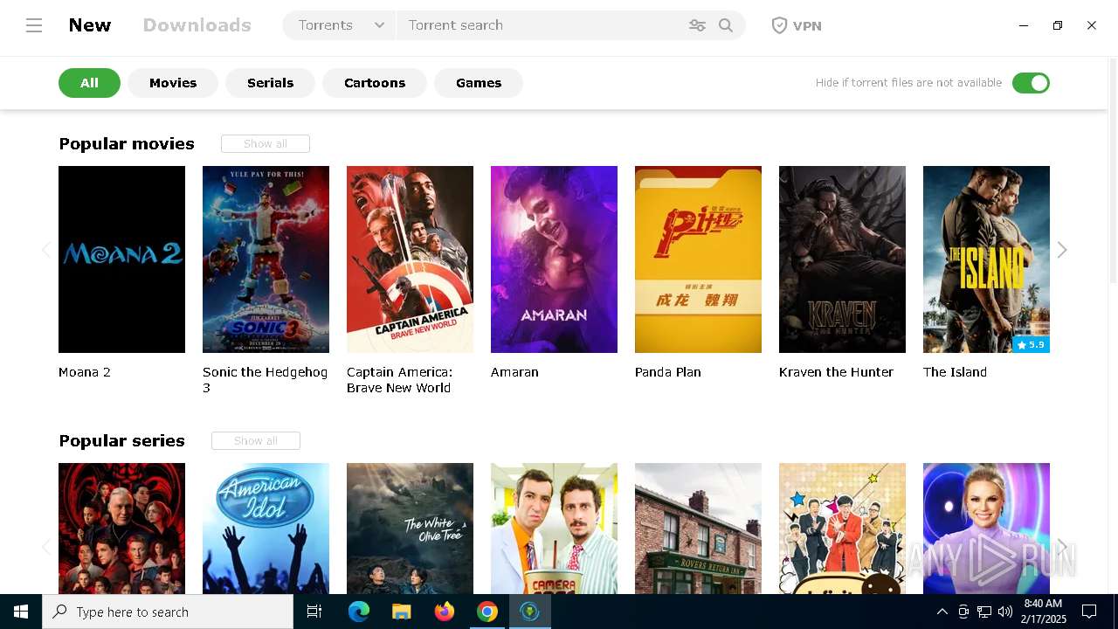Select the Cartoons category filter

(375, 83)
